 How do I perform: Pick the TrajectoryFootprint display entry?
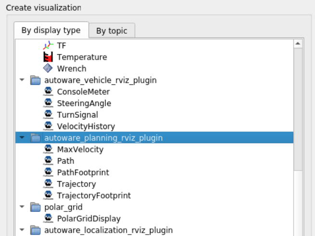coord(94,196)
